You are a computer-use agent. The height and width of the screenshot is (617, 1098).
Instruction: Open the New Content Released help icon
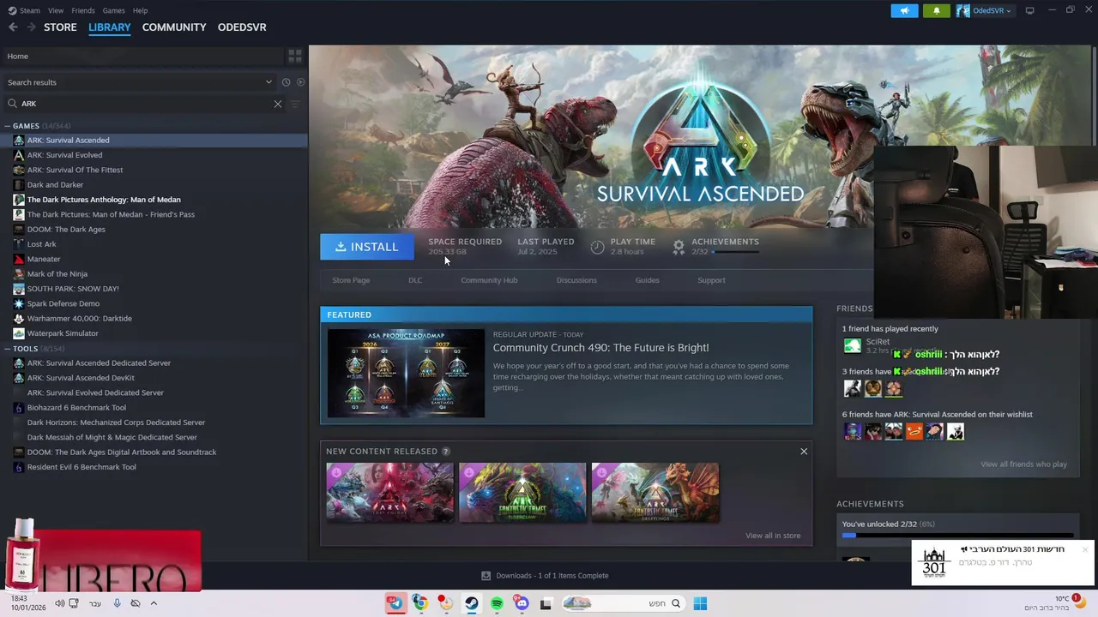tap(445, 452)
